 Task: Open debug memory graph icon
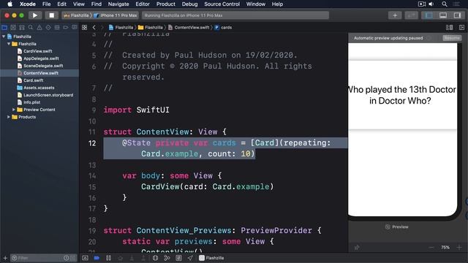coord(167,258)
